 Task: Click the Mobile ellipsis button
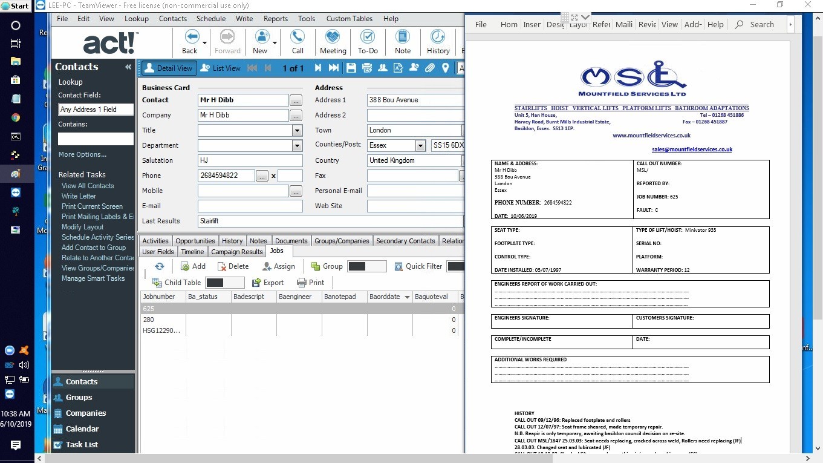coord(296,191)
